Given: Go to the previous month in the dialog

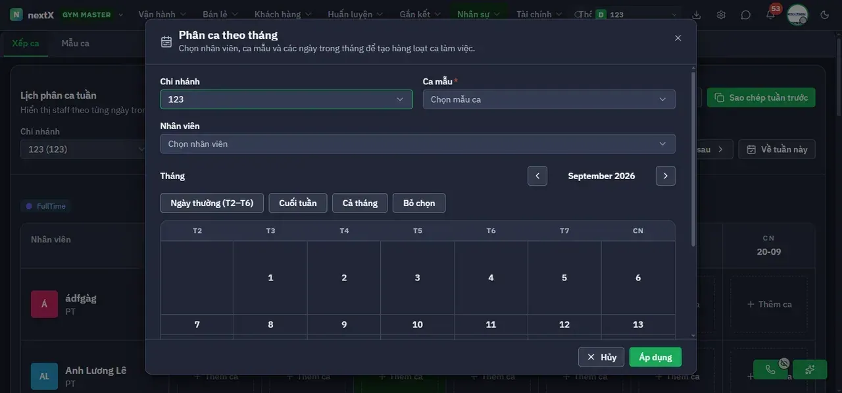Looking at the screenshot, I should click(x=537, y=176).
